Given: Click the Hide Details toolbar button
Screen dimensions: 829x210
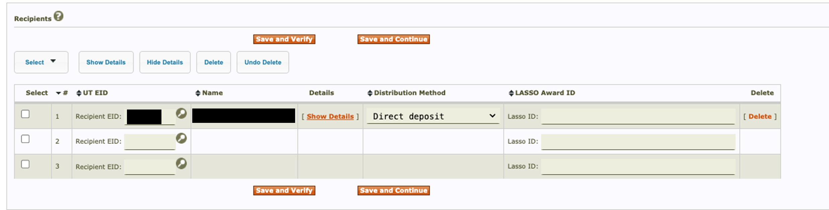Looking at the screenshot, I should [x=165, y=62].
